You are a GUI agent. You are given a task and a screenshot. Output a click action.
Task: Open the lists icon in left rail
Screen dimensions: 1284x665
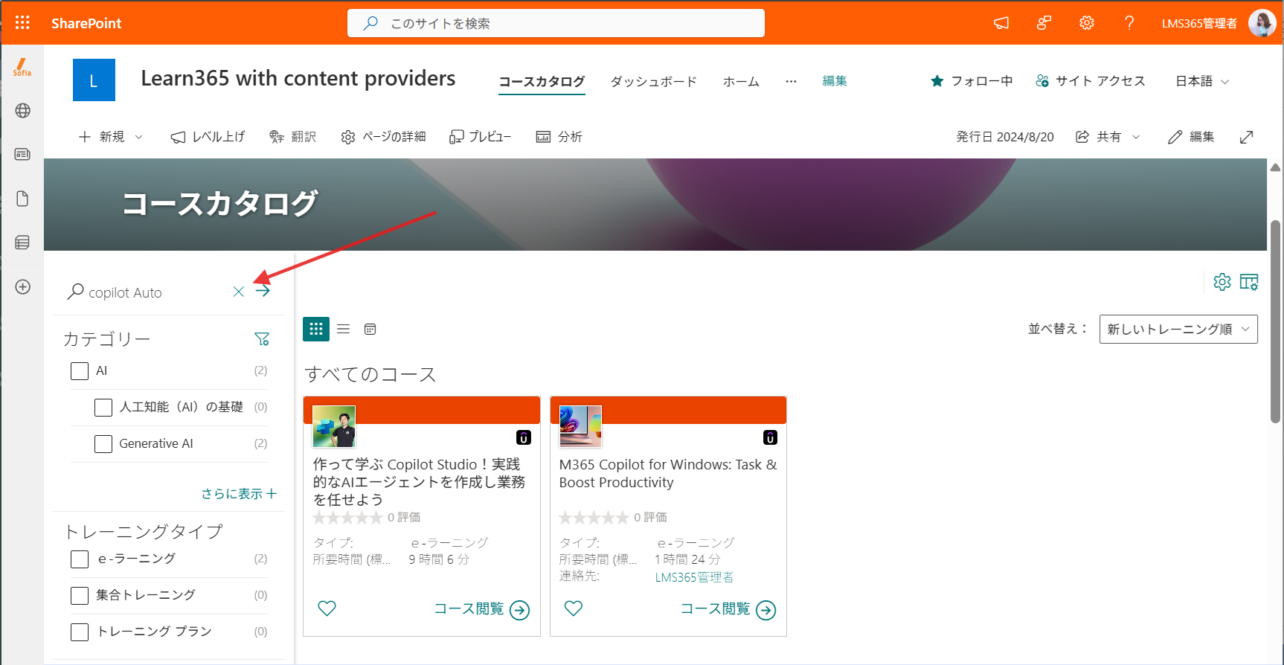click(x=22, y=242)
